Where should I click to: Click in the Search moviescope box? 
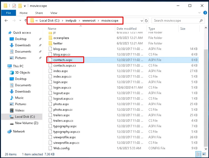coord(176,21)
